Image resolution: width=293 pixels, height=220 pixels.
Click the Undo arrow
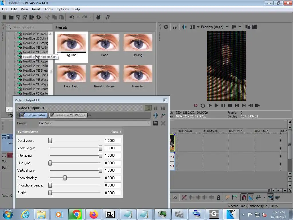[72, 17]
